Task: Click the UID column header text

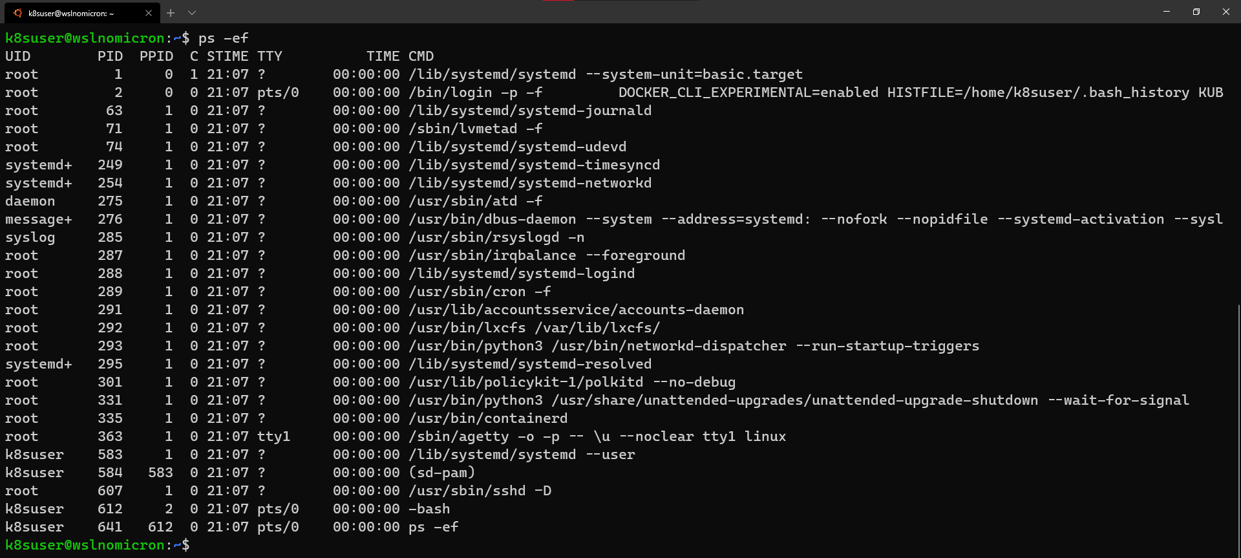Action: coord(18,56)
